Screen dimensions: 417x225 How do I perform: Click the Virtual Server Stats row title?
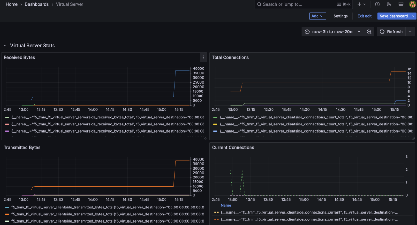32,46
